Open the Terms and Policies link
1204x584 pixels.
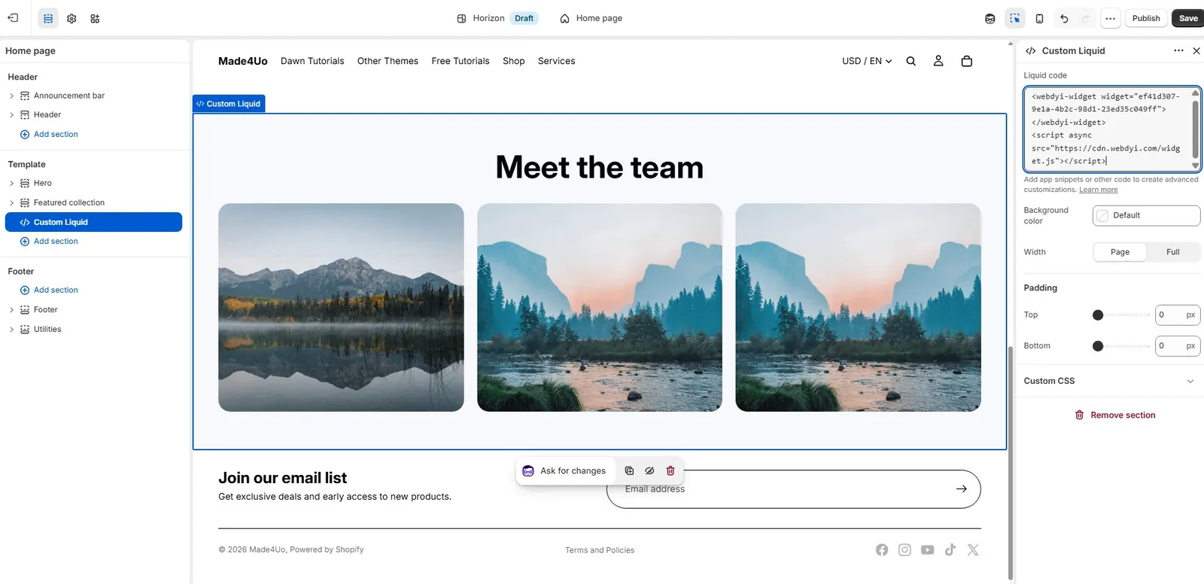(x=600, y=550)
